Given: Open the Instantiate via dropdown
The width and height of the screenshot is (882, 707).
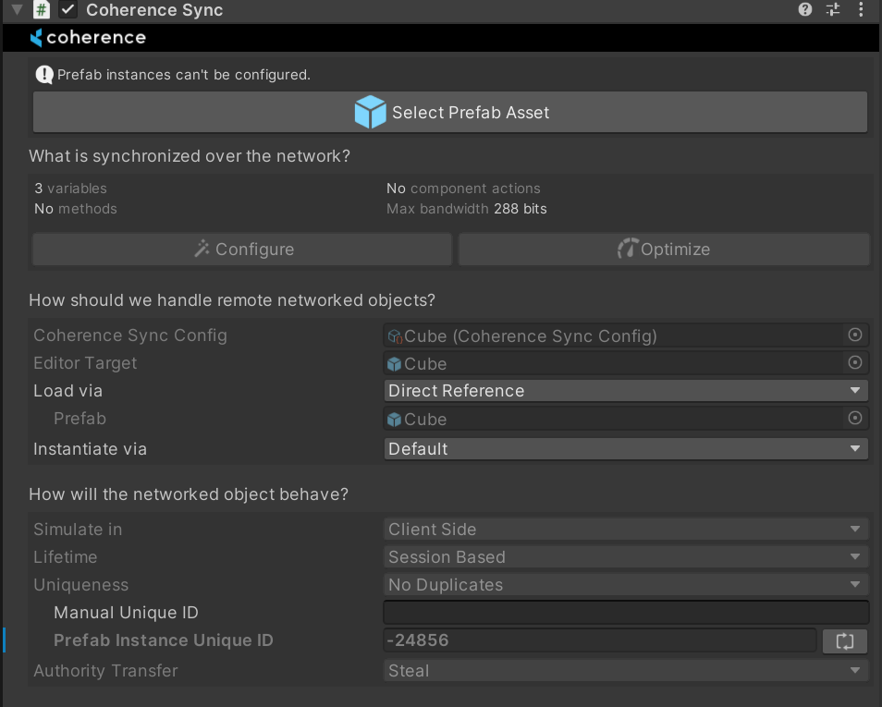Looking at the screenshot, I should tap(626, 449).
